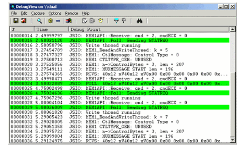240x146 pixels.
Task: Select row 00000025 MEM1API::Receive
Action: point(120,88)
